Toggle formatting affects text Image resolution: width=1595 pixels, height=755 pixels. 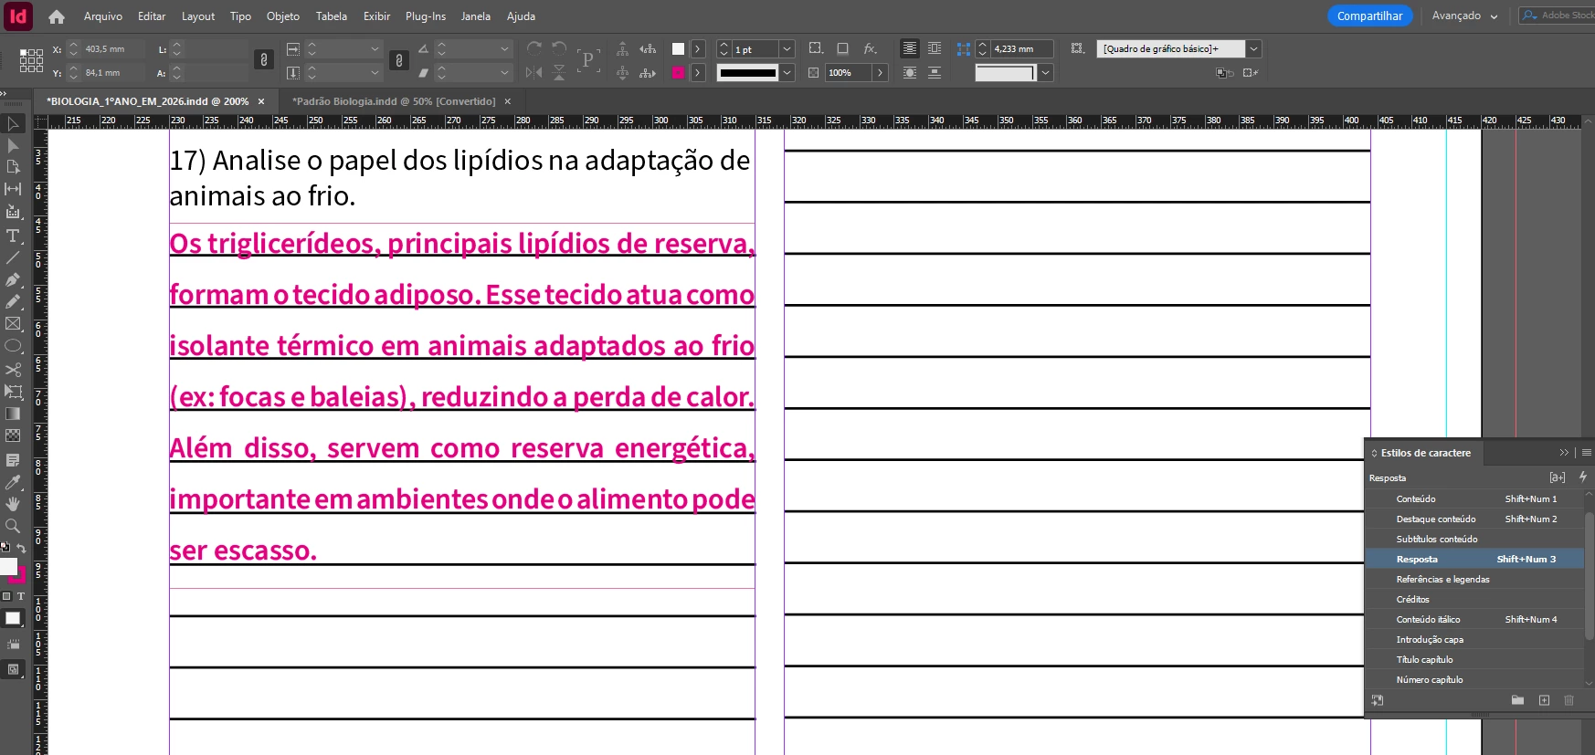coord(21,596)
